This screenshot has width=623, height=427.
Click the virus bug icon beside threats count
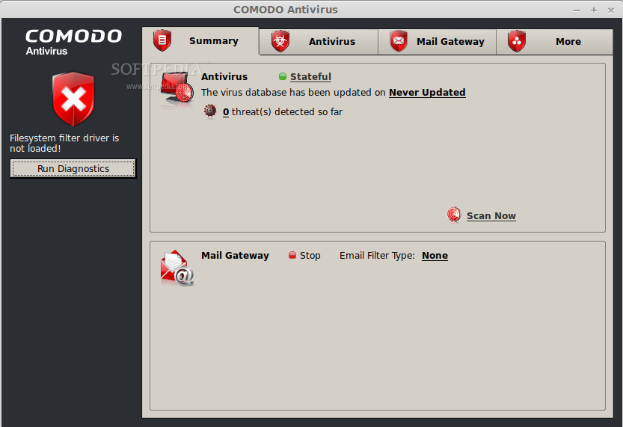[x=209, y=111]
